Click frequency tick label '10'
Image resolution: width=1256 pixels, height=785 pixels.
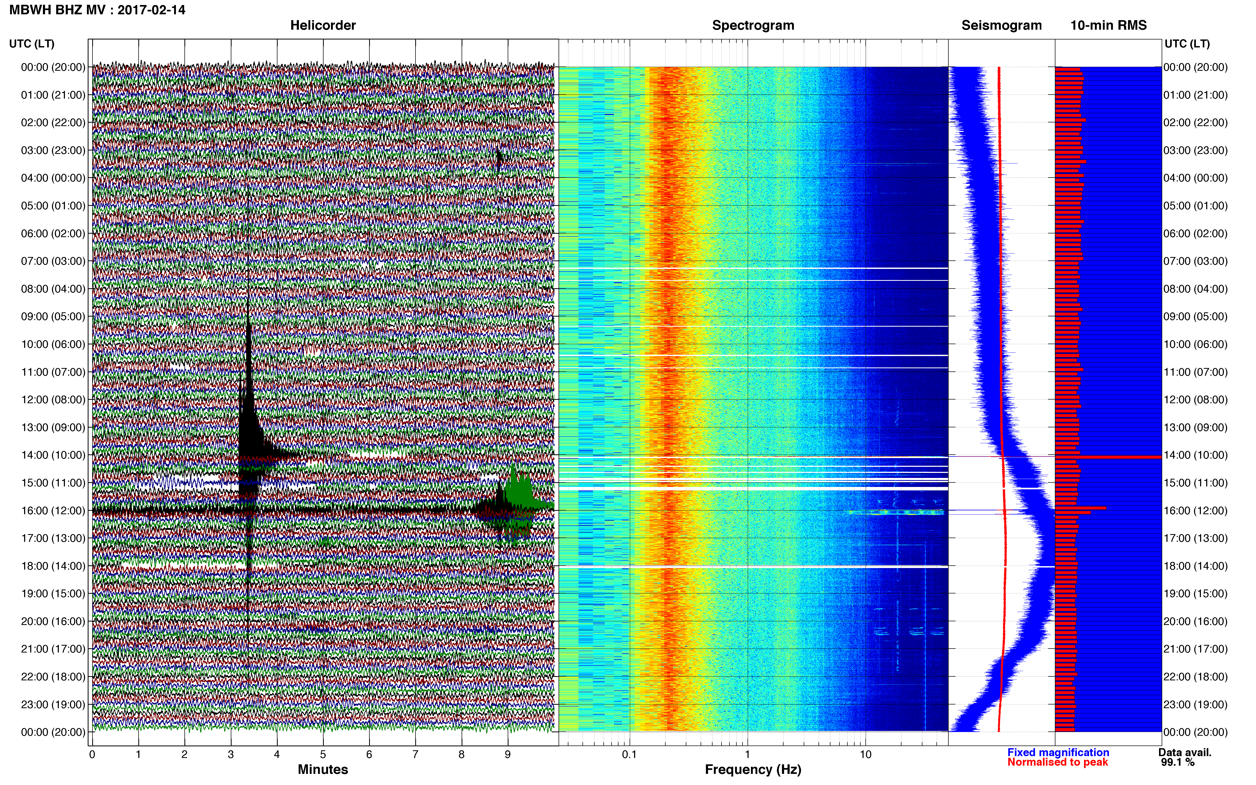[x=865, y=754]
